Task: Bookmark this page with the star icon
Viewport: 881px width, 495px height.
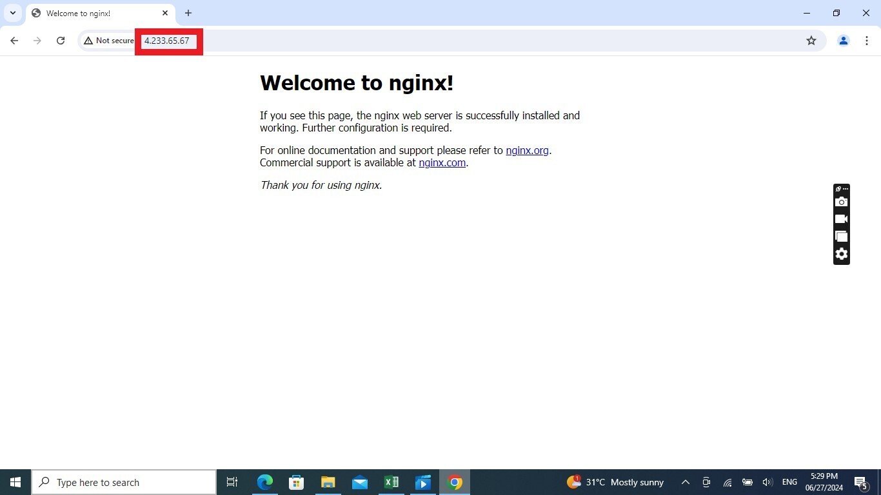Action: (x=811, y=41)
